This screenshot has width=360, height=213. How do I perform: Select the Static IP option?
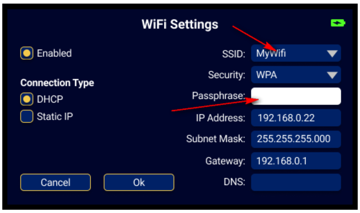[27, 116]
